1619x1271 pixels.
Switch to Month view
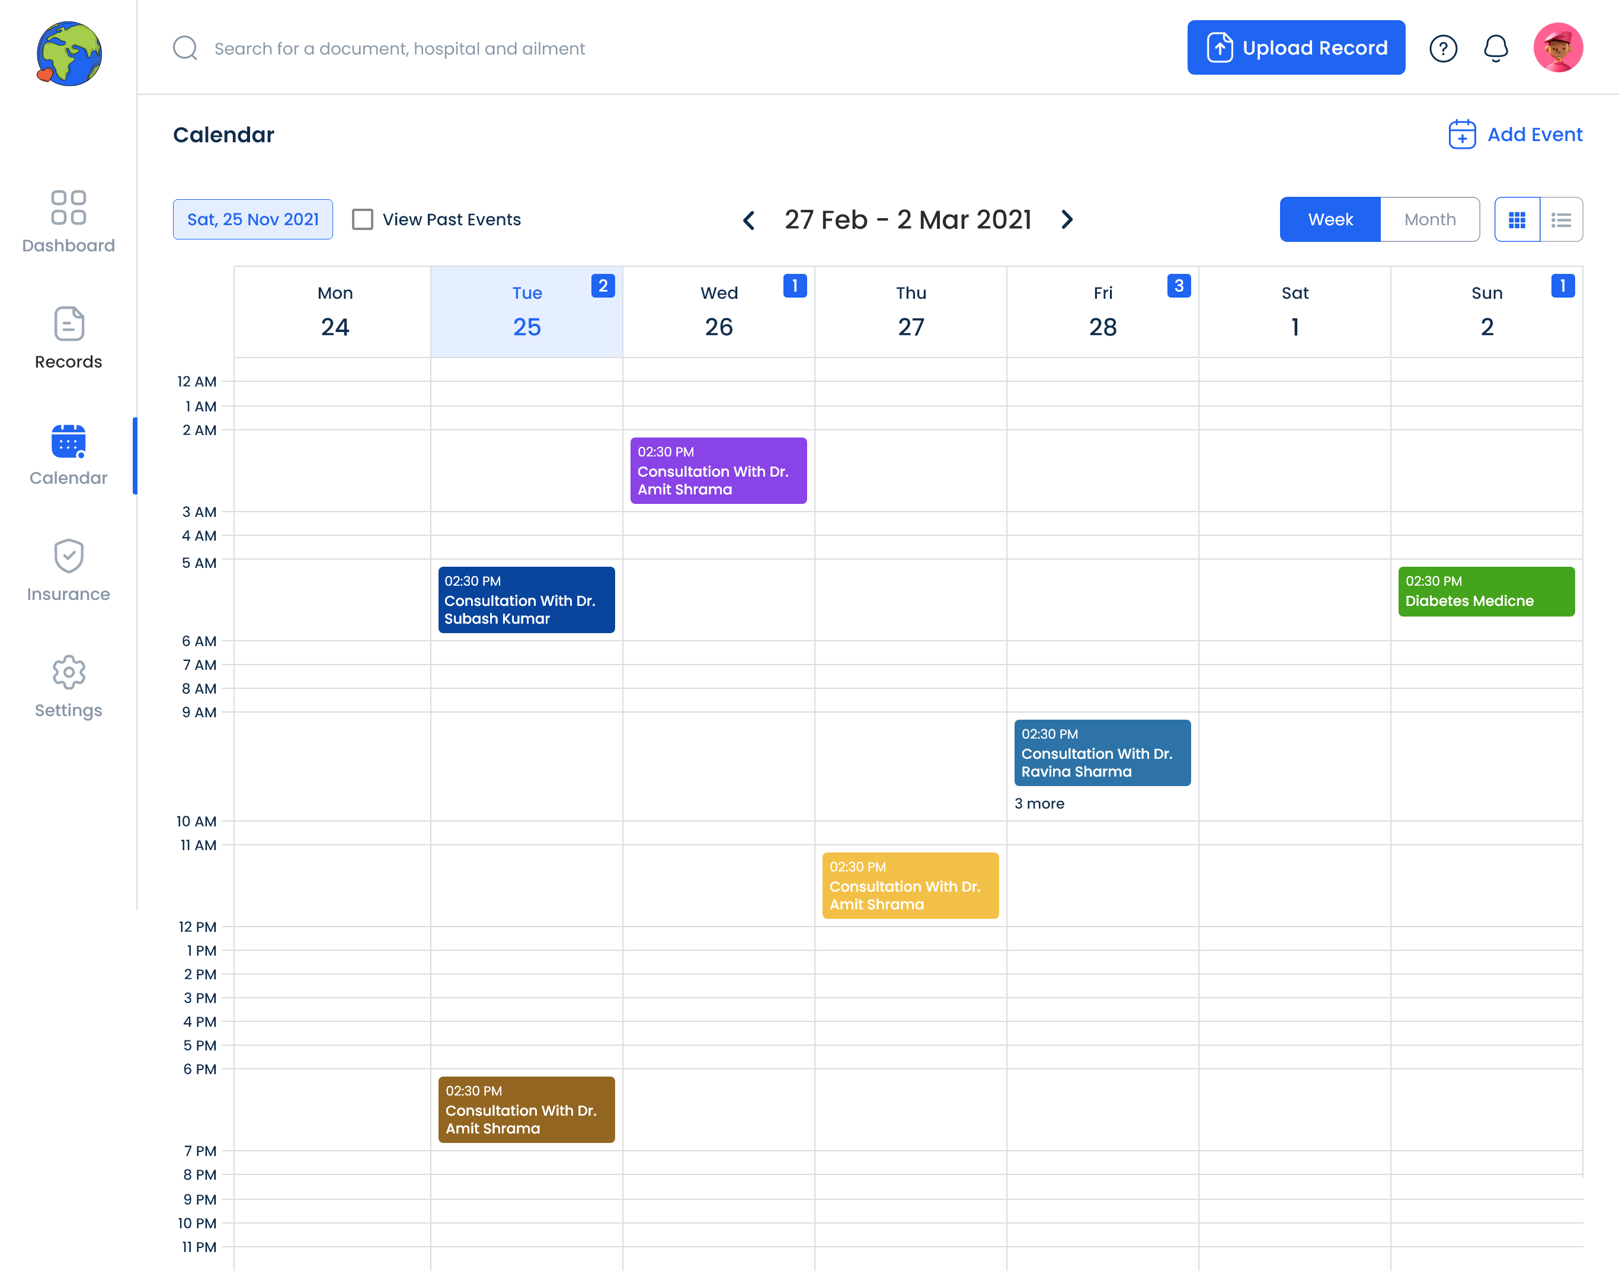coord(1429,219)
